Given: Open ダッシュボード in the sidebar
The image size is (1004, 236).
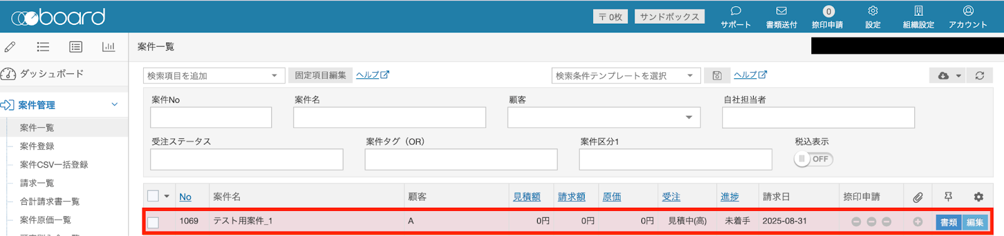Looking at the screenshot, I should 51,74.
